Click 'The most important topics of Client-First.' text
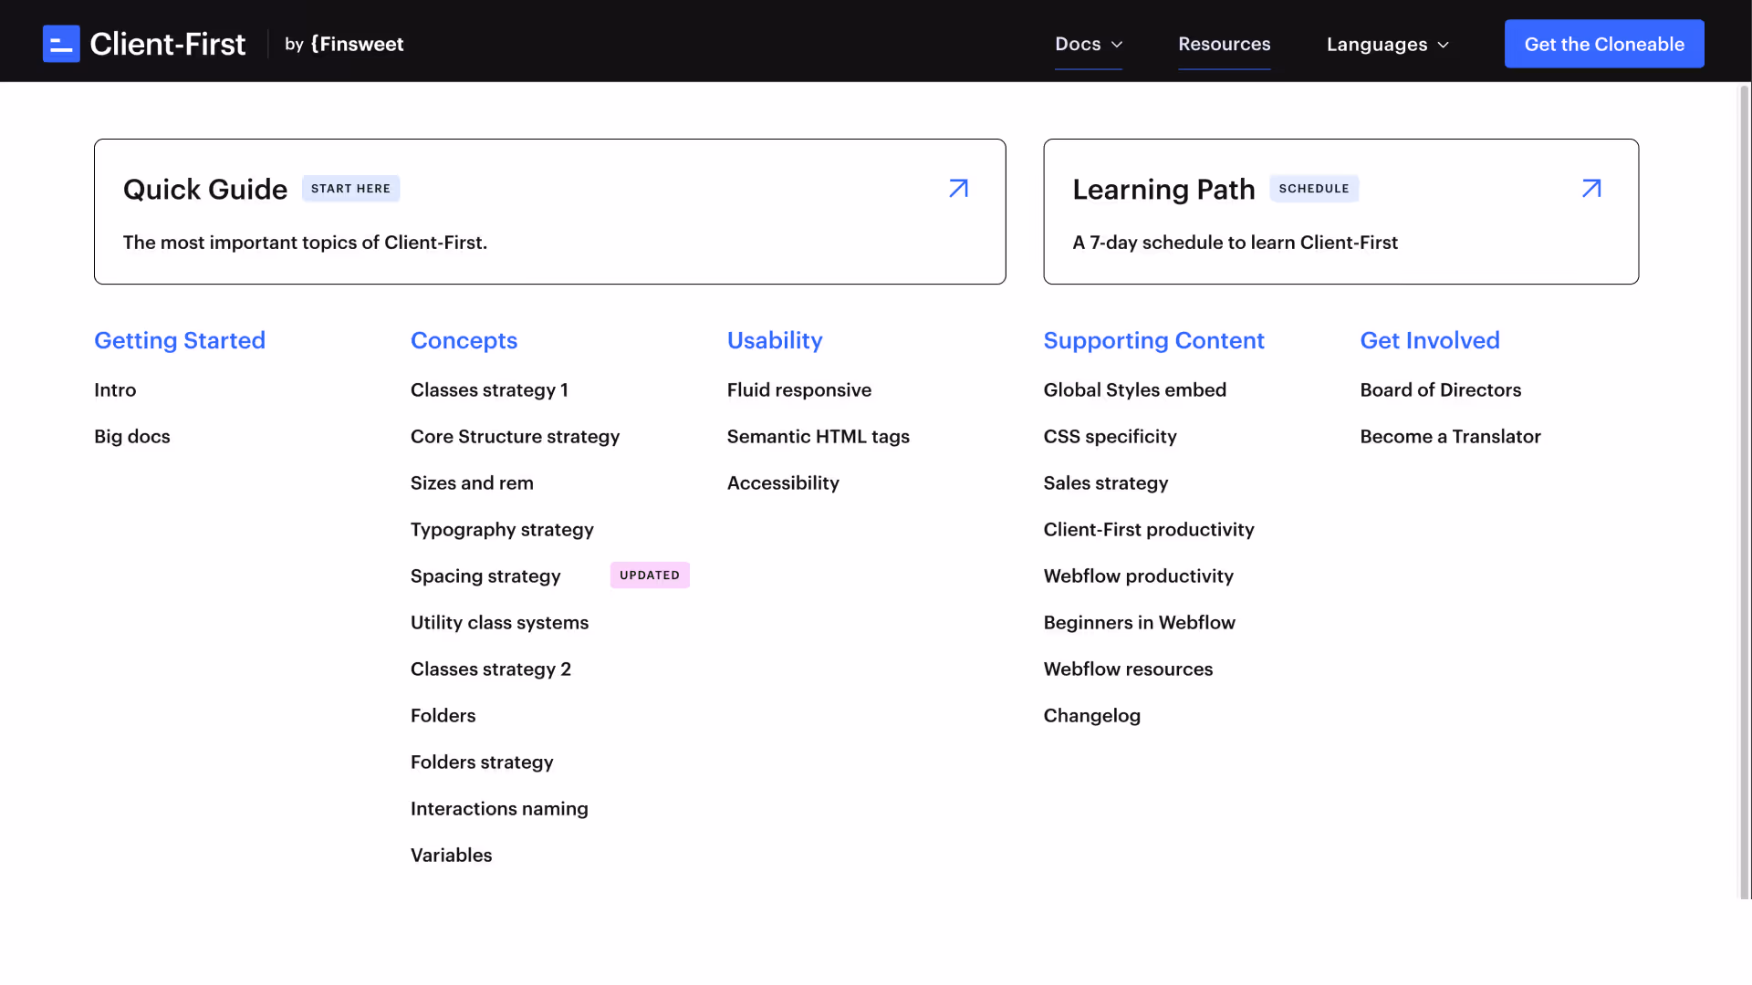The width and height of the screenshot is (1752, 985). click(305, 243)
